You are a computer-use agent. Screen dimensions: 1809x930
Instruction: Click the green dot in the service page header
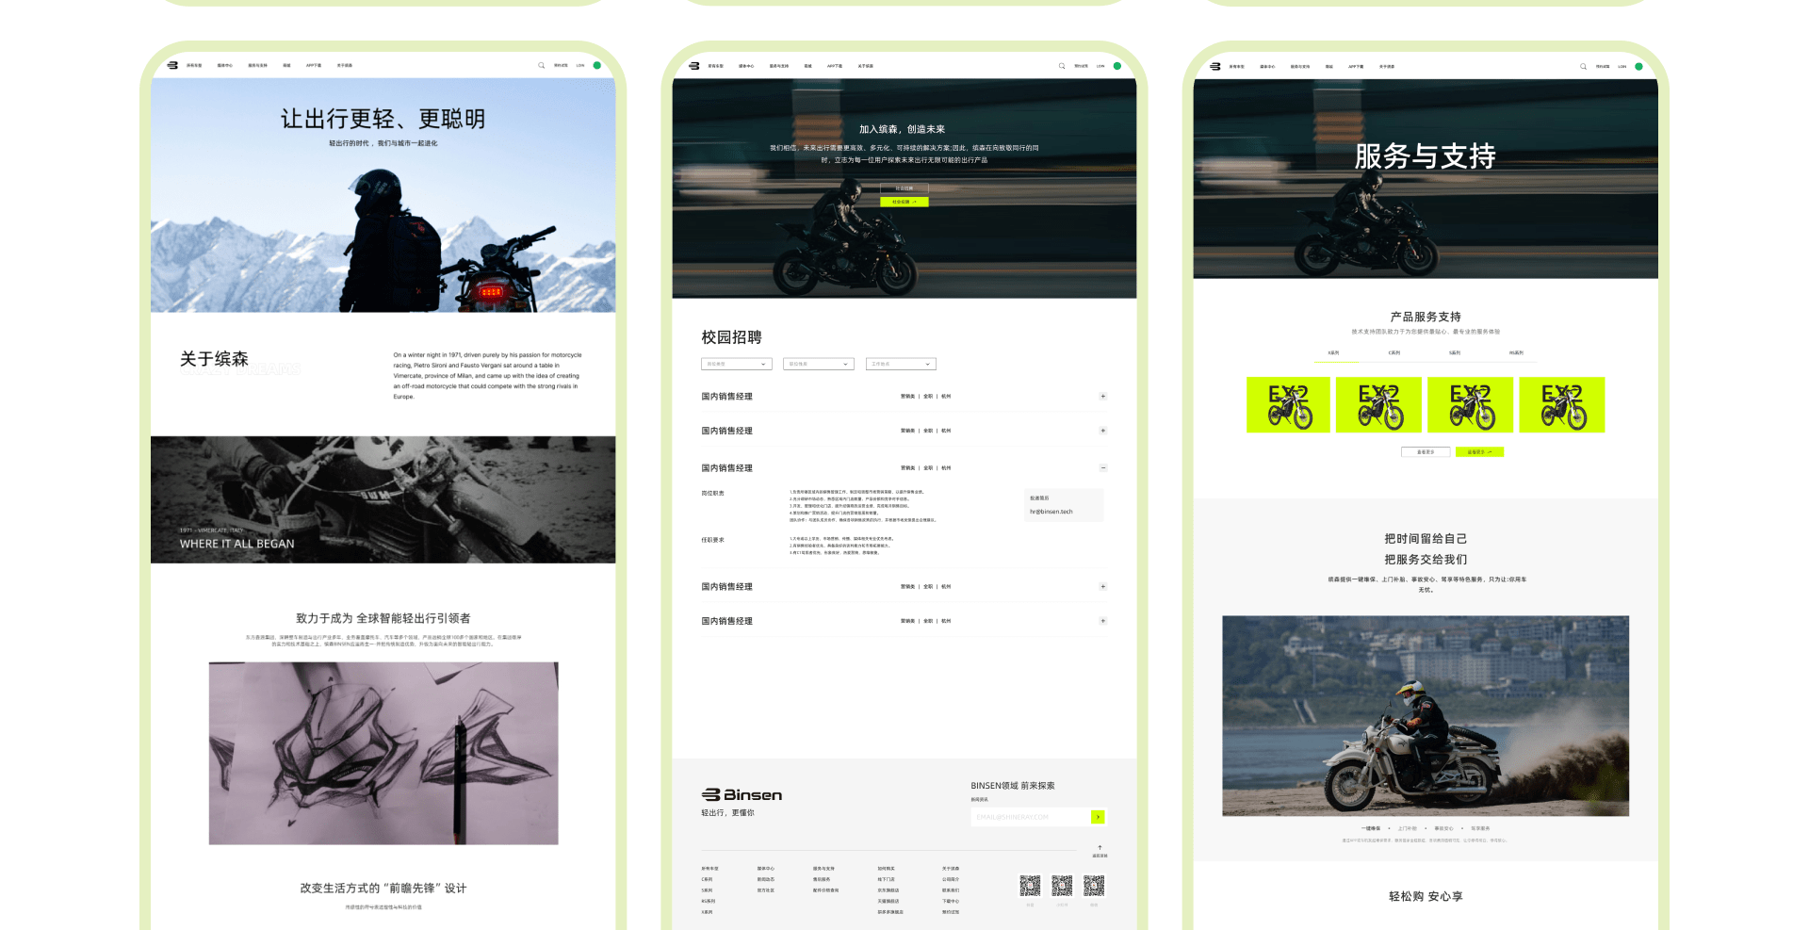tap(1638, 67)
